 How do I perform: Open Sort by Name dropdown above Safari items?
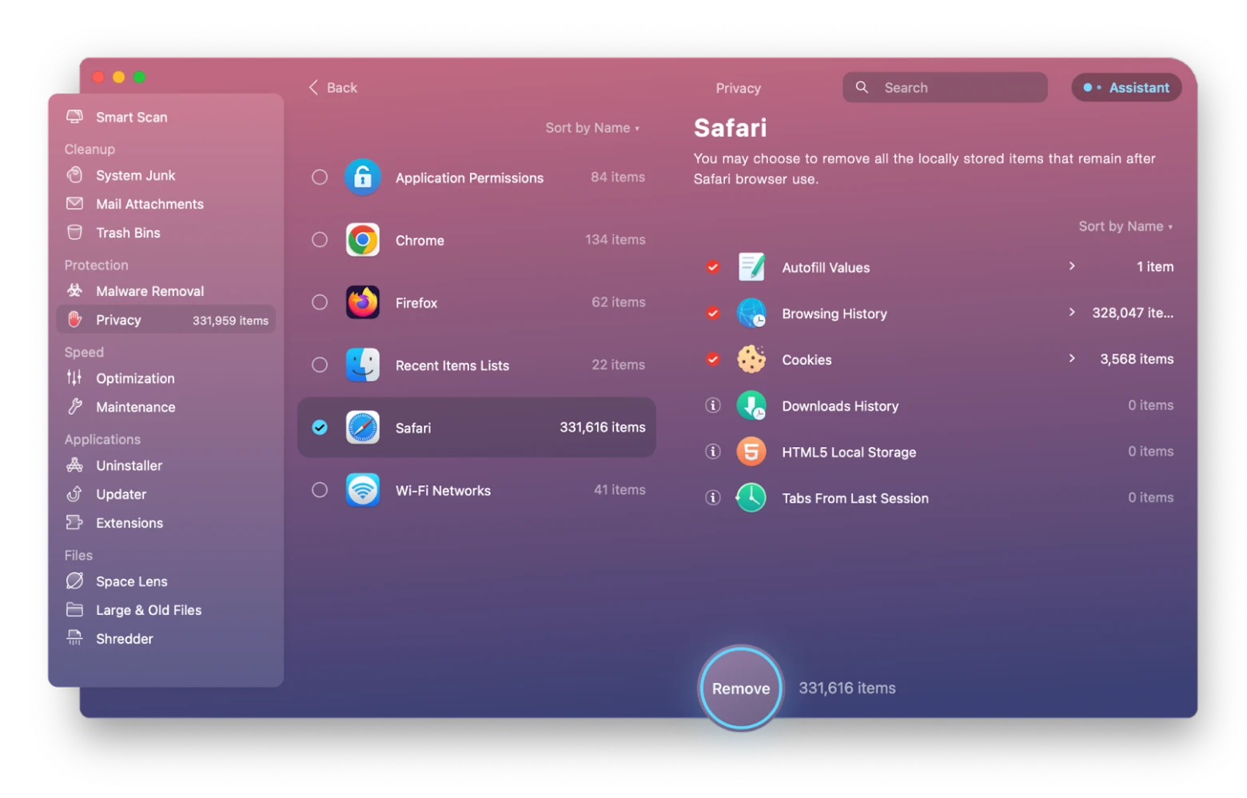[1125, 226]
